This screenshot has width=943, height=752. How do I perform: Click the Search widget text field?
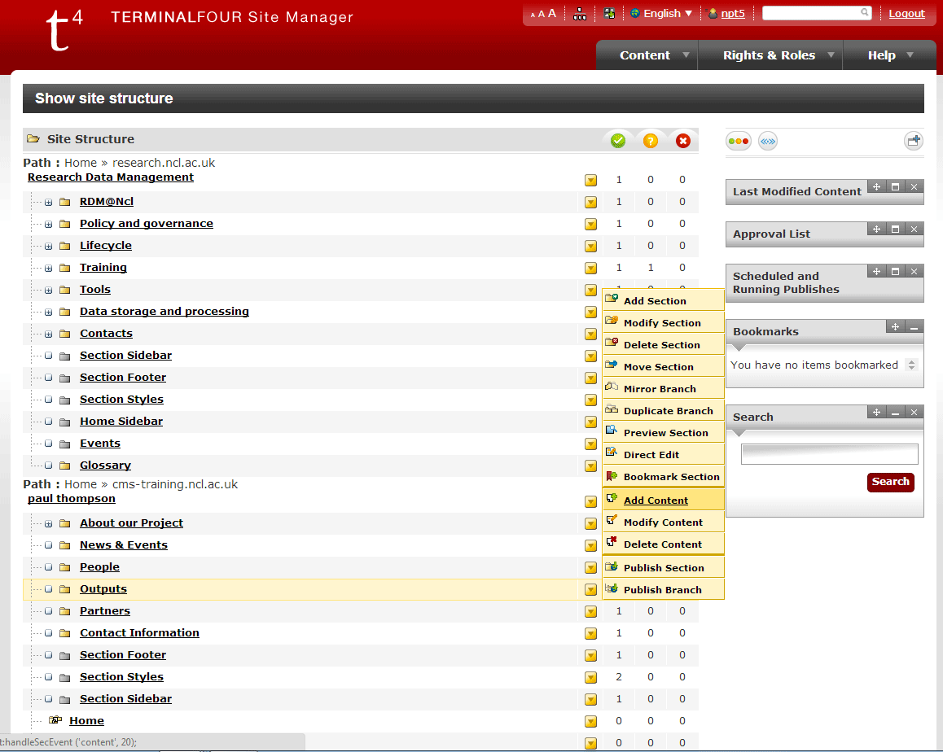(x=829, y=454)
